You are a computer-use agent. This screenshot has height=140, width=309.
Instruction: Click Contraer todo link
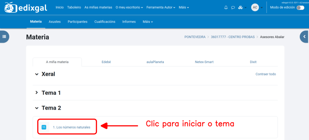[266, 74]
